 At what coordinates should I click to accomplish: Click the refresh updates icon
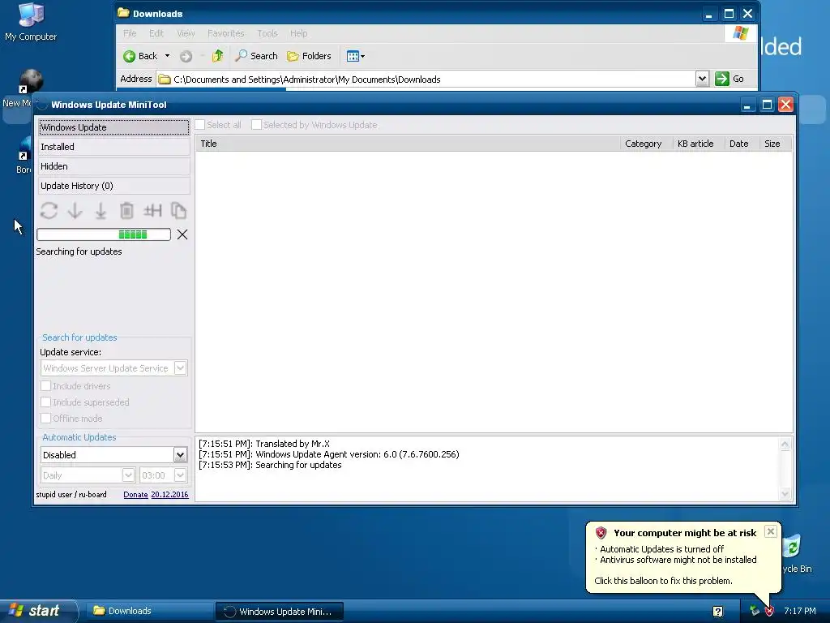(49, 211)
